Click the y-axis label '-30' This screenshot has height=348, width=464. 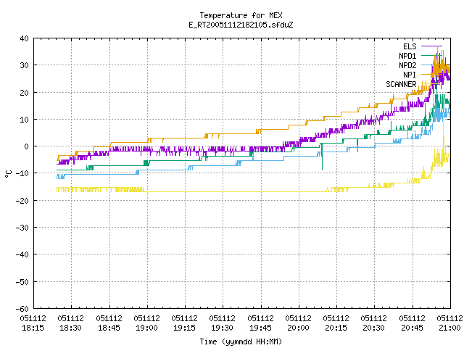(22, 228)
